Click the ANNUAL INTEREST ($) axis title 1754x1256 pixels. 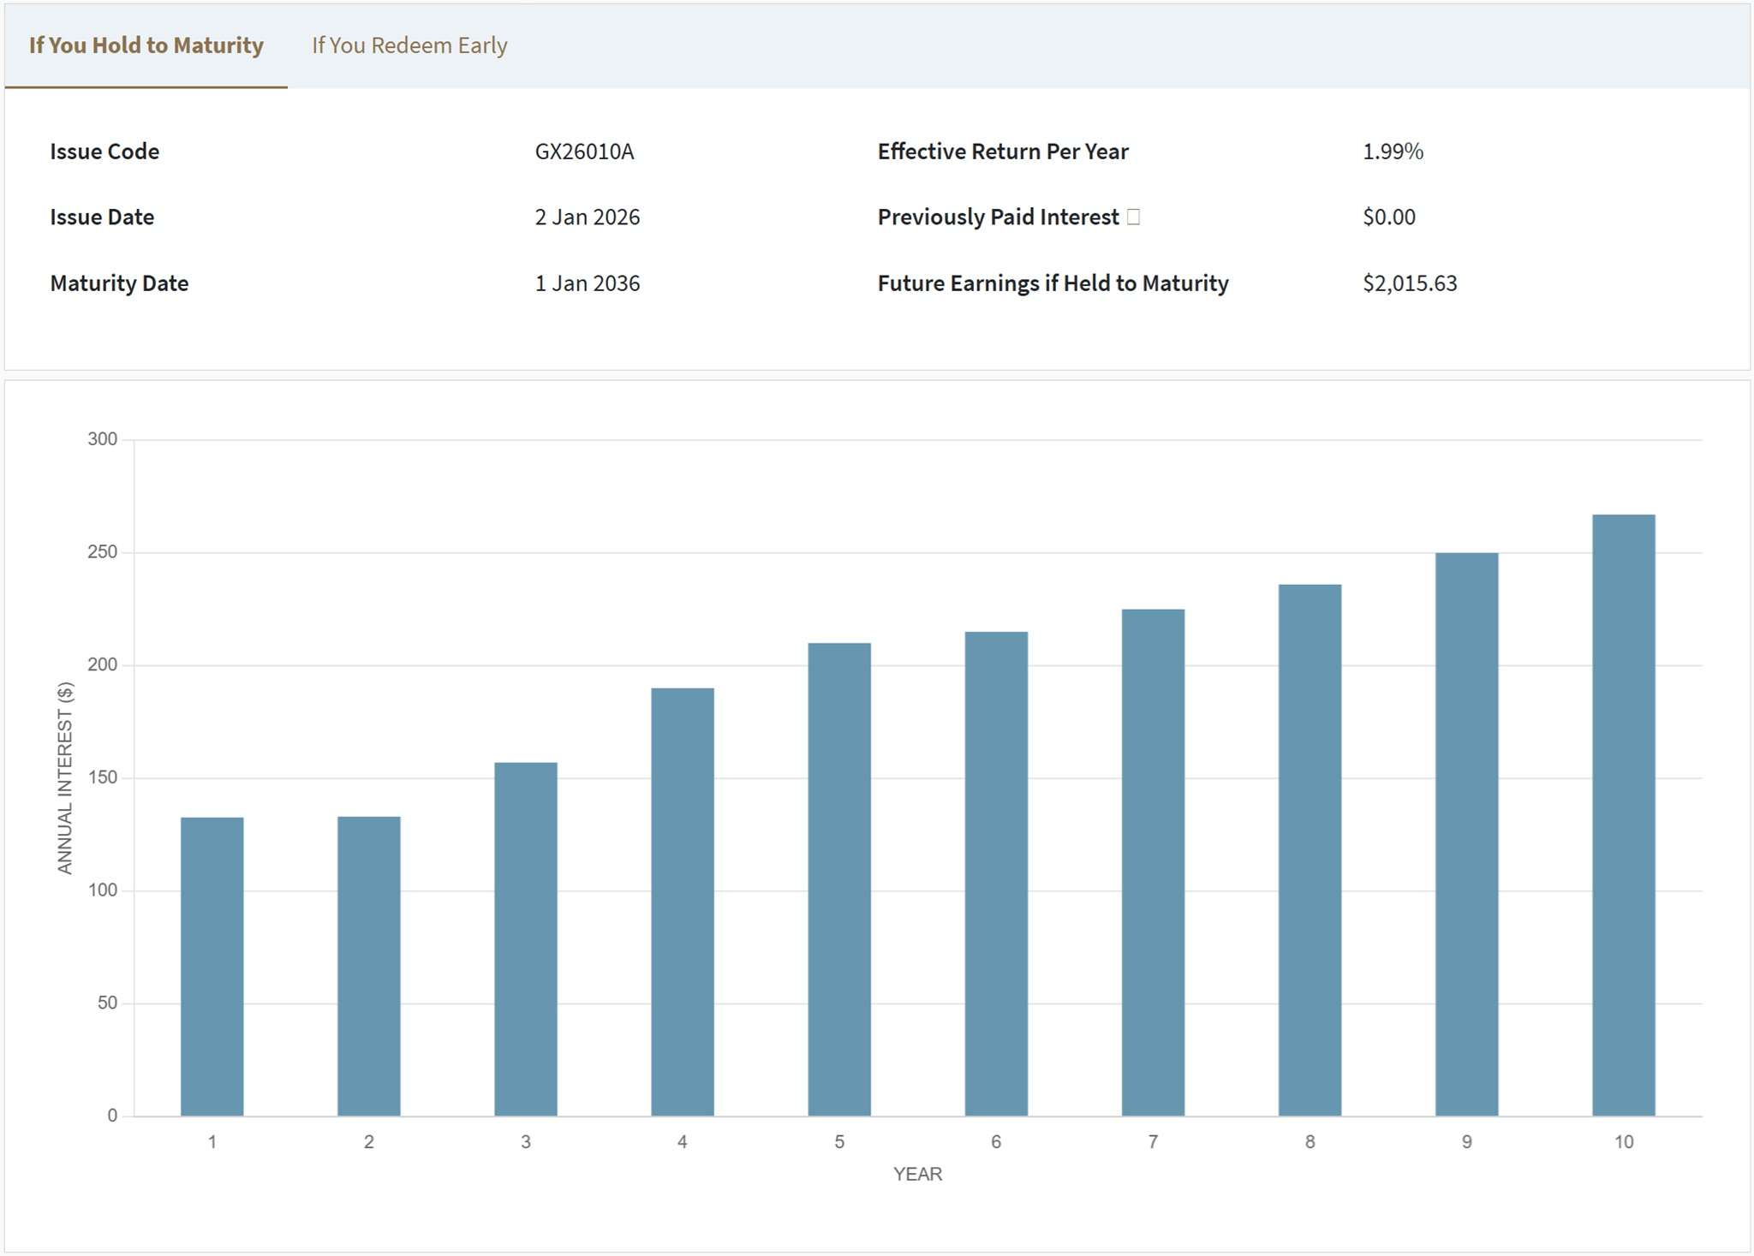tap(65, 777)
